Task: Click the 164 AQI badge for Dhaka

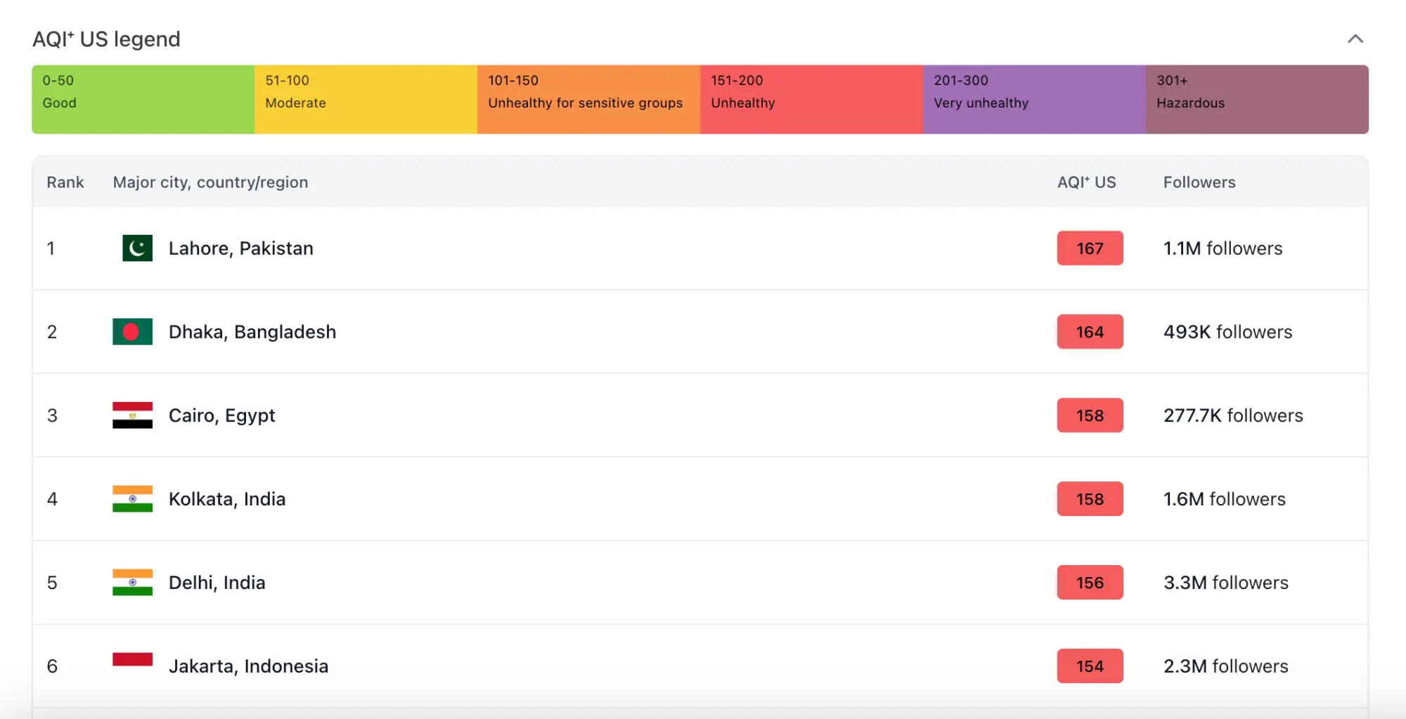Action: [x=1090, y=332]
